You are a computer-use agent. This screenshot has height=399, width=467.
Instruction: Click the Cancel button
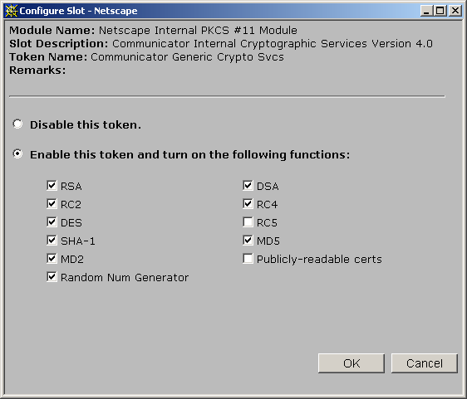point(425,363)
